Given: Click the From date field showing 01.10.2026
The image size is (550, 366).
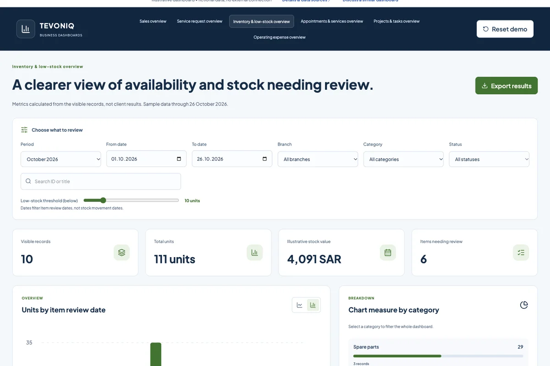Looking at the screenshot, I should [146, 159].
